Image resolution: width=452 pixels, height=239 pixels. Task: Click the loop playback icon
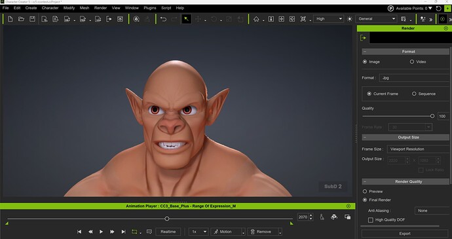pos(134,232)
